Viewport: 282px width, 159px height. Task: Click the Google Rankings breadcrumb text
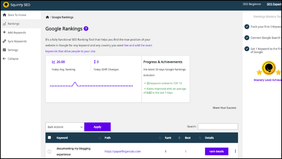[63, 17]
